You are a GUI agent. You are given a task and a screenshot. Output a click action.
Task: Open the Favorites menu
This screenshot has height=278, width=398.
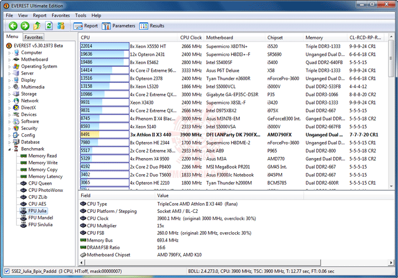[61, 15]
